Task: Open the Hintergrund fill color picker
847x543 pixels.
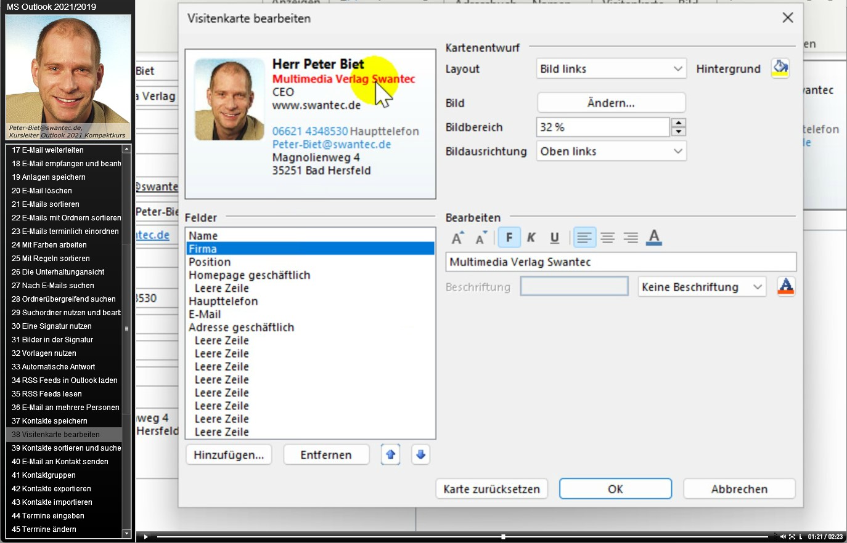Action: [x=780, y=68]
